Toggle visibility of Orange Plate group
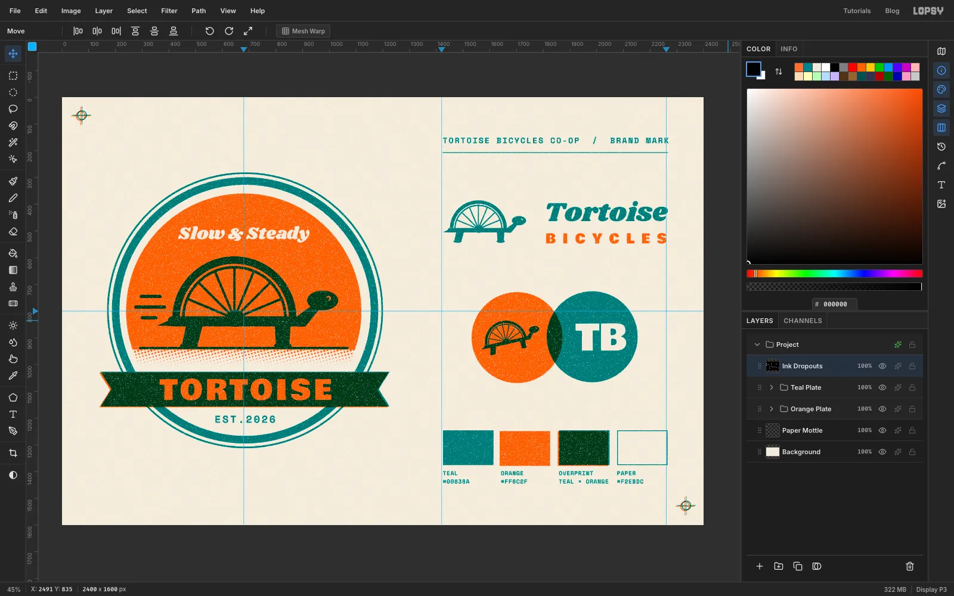The width and height of the screenshot is (954, 596). tap(882, 409)
